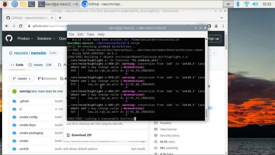Open the terminal Edit menu
The height and width of the screenshot is (155, 275).
[x=80, y=34]
